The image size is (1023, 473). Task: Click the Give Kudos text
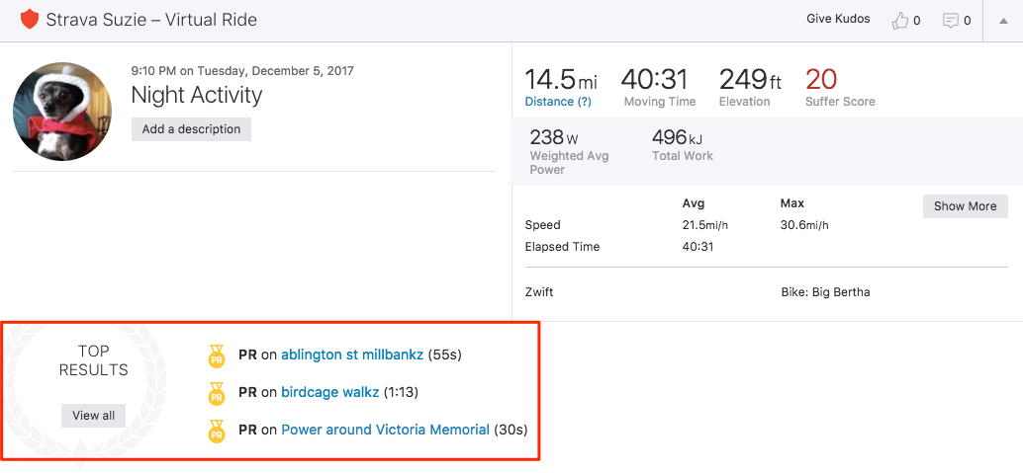[838, 19]
